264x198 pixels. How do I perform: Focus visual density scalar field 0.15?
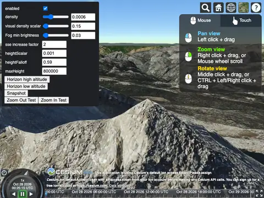coord(83,26)
